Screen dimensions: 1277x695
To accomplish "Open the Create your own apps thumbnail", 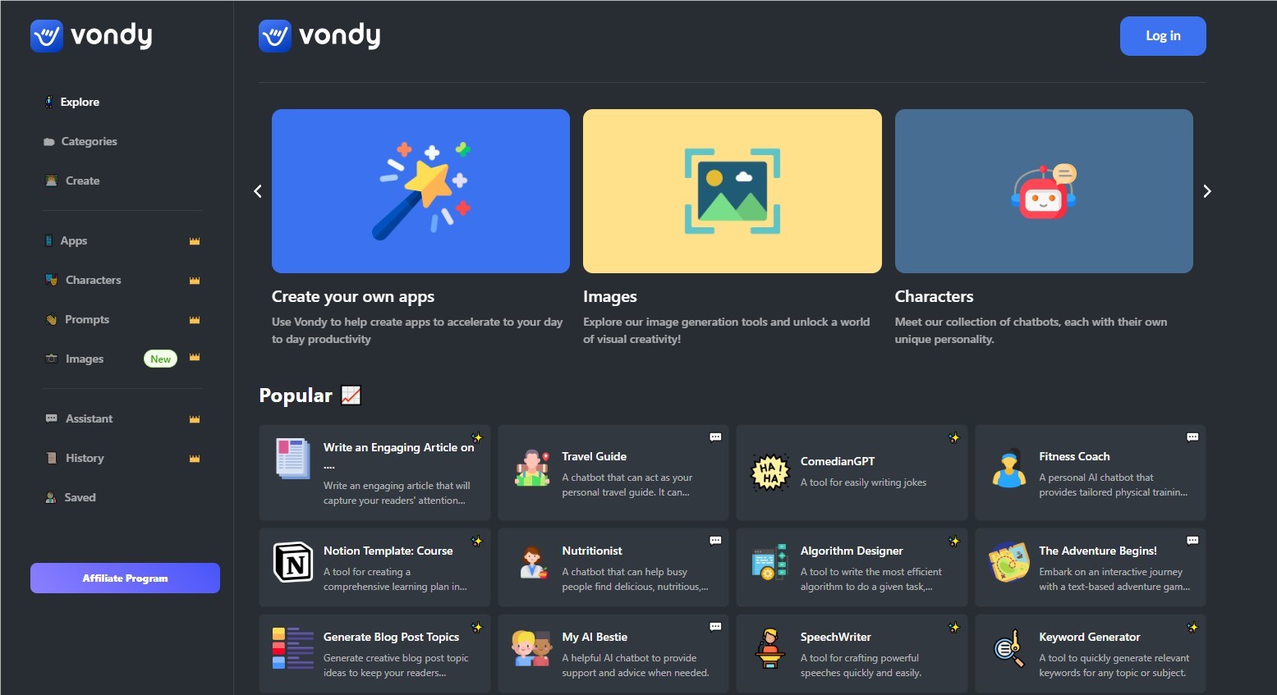I will pyautogui.click(x=420, y=191).
